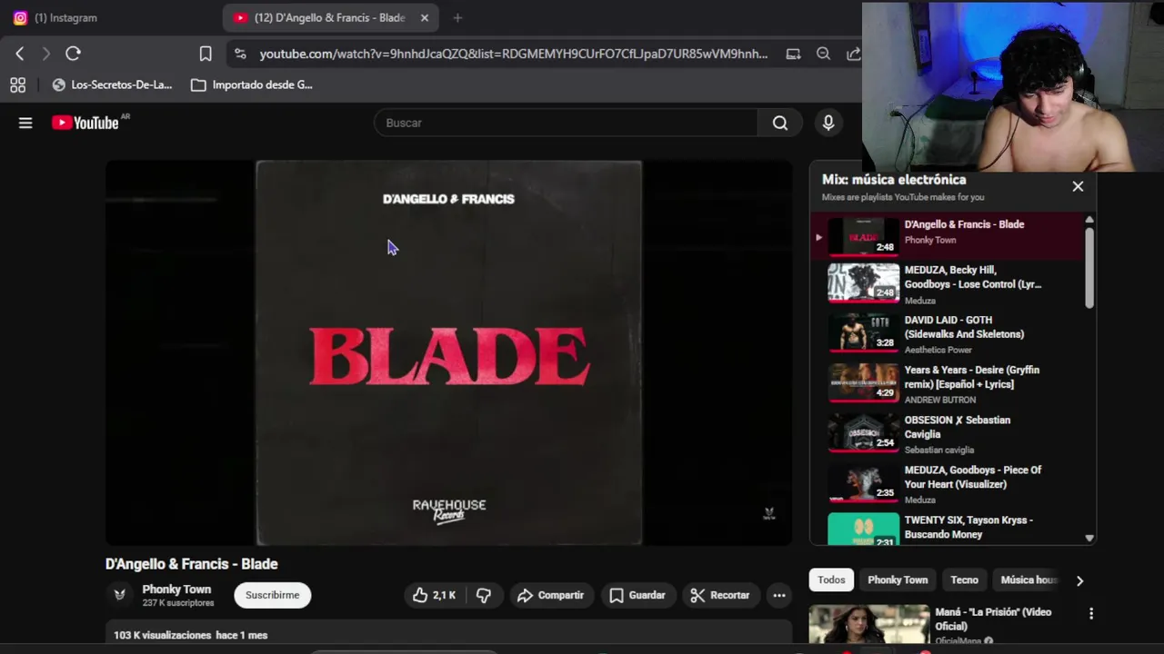The height and width of the screenshot is (654, 1164).
Task: Click the share icon in address bar
Action: [853, 54]
